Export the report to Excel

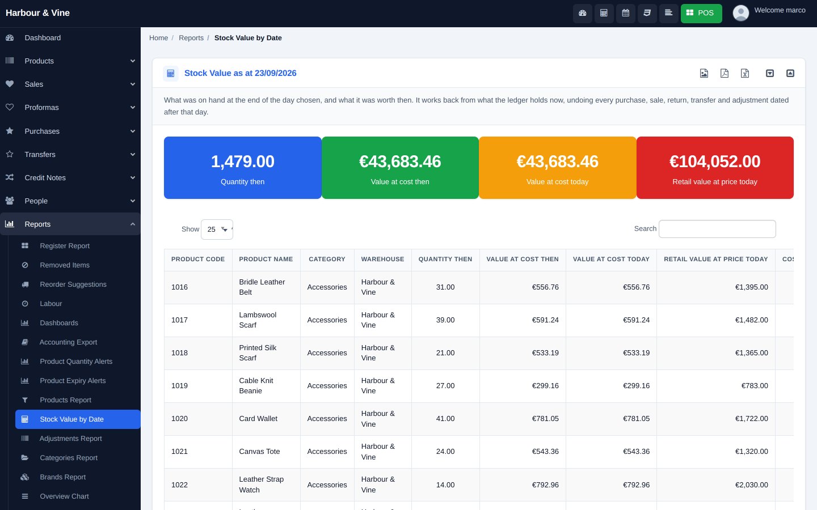click(x=745, y=73)
